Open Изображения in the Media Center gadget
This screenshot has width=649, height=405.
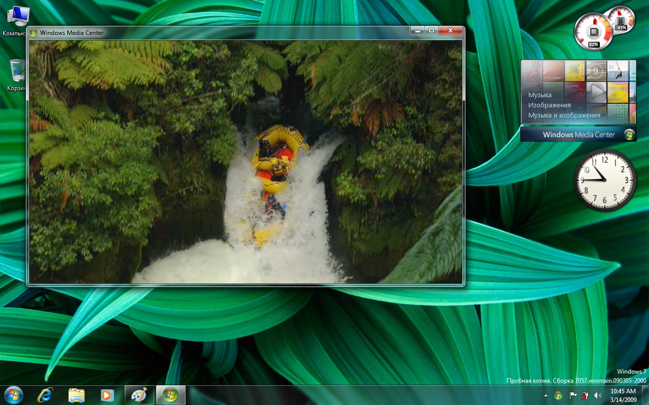(549, 105)
